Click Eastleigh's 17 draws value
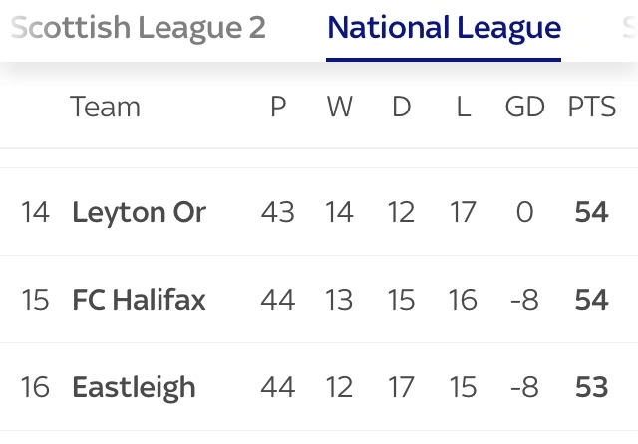Image resolution: width=638 pixels, height=444 pixels. (401, 387)
